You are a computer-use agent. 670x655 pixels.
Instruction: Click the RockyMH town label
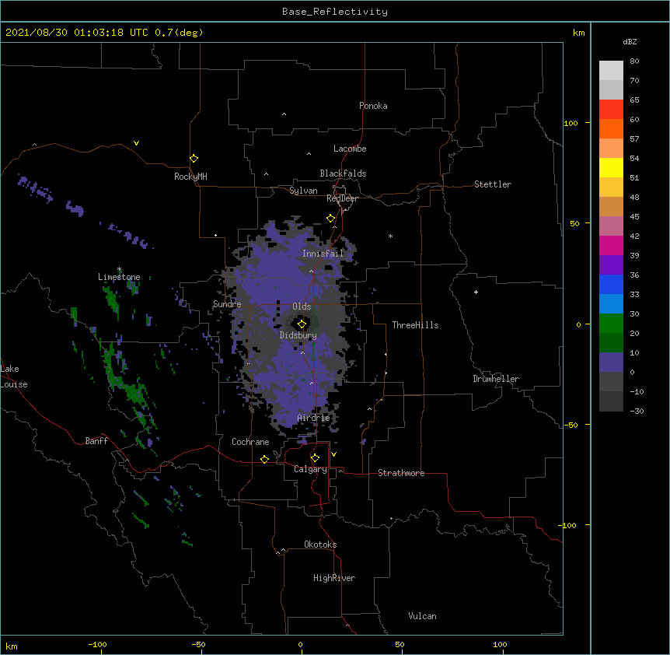[x=190, y=177]
